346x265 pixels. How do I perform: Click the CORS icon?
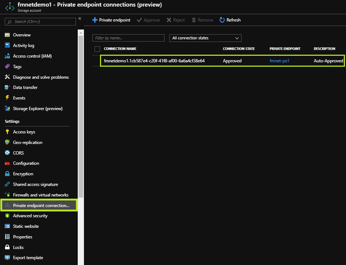click(7, 153)
